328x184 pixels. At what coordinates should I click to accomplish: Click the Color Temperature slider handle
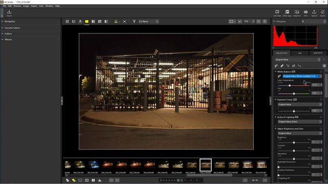click(290, 85)
